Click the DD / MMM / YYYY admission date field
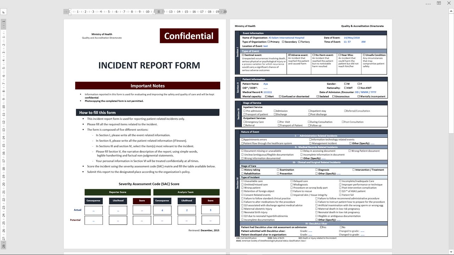The image size is (454, 255). click(x=366, y=92)
